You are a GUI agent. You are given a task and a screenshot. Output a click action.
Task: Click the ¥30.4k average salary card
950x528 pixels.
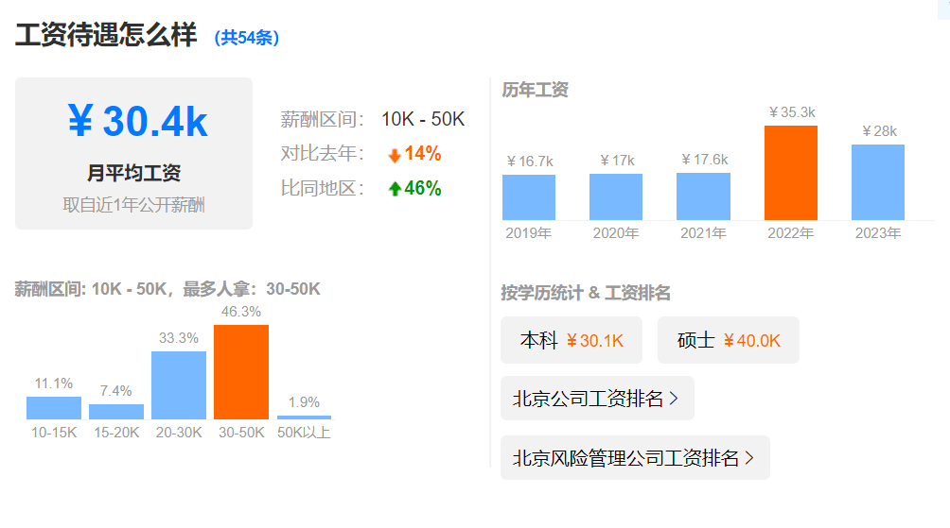[x=133, y=153]
